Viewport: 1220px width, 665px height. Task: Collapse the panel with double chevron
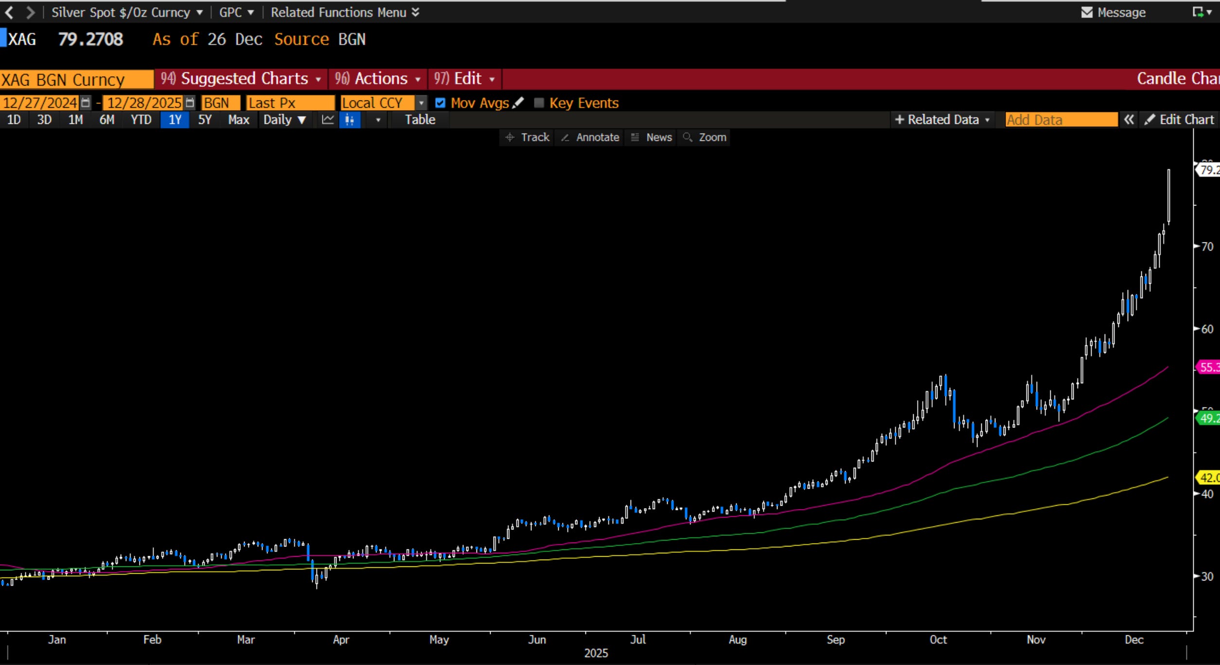click(1129, 119)
